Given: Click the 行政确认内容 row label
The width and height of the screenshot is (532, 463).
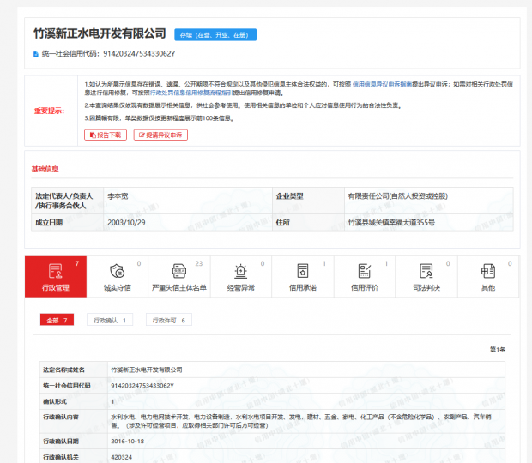Looking at the screenshot, I should tap(61, 417).
